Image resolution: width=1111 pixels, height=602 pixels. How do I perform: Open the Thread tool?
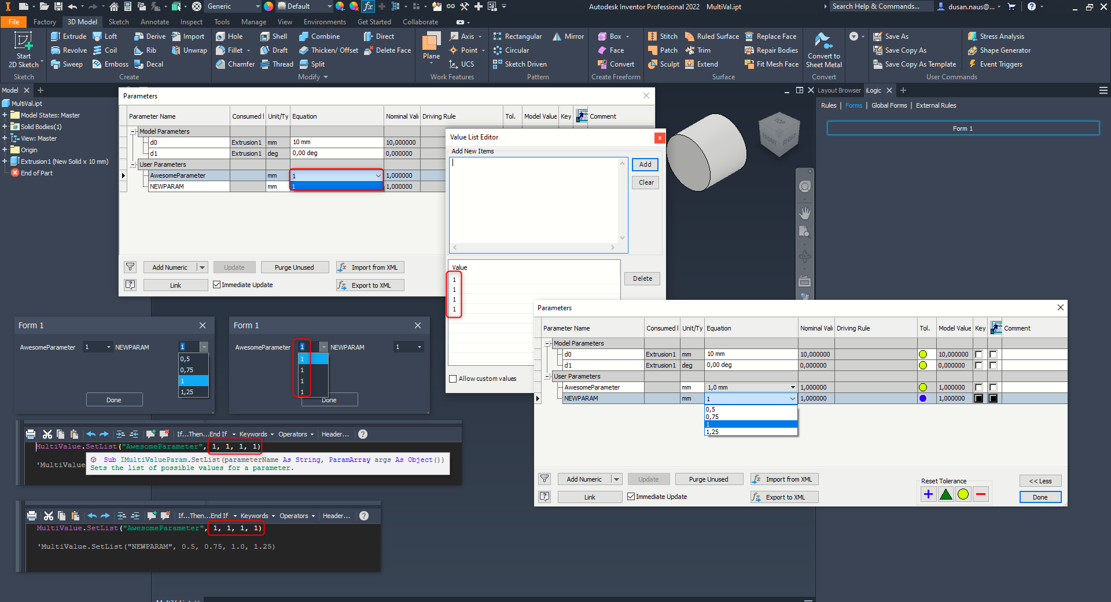(x=277, y=64)
